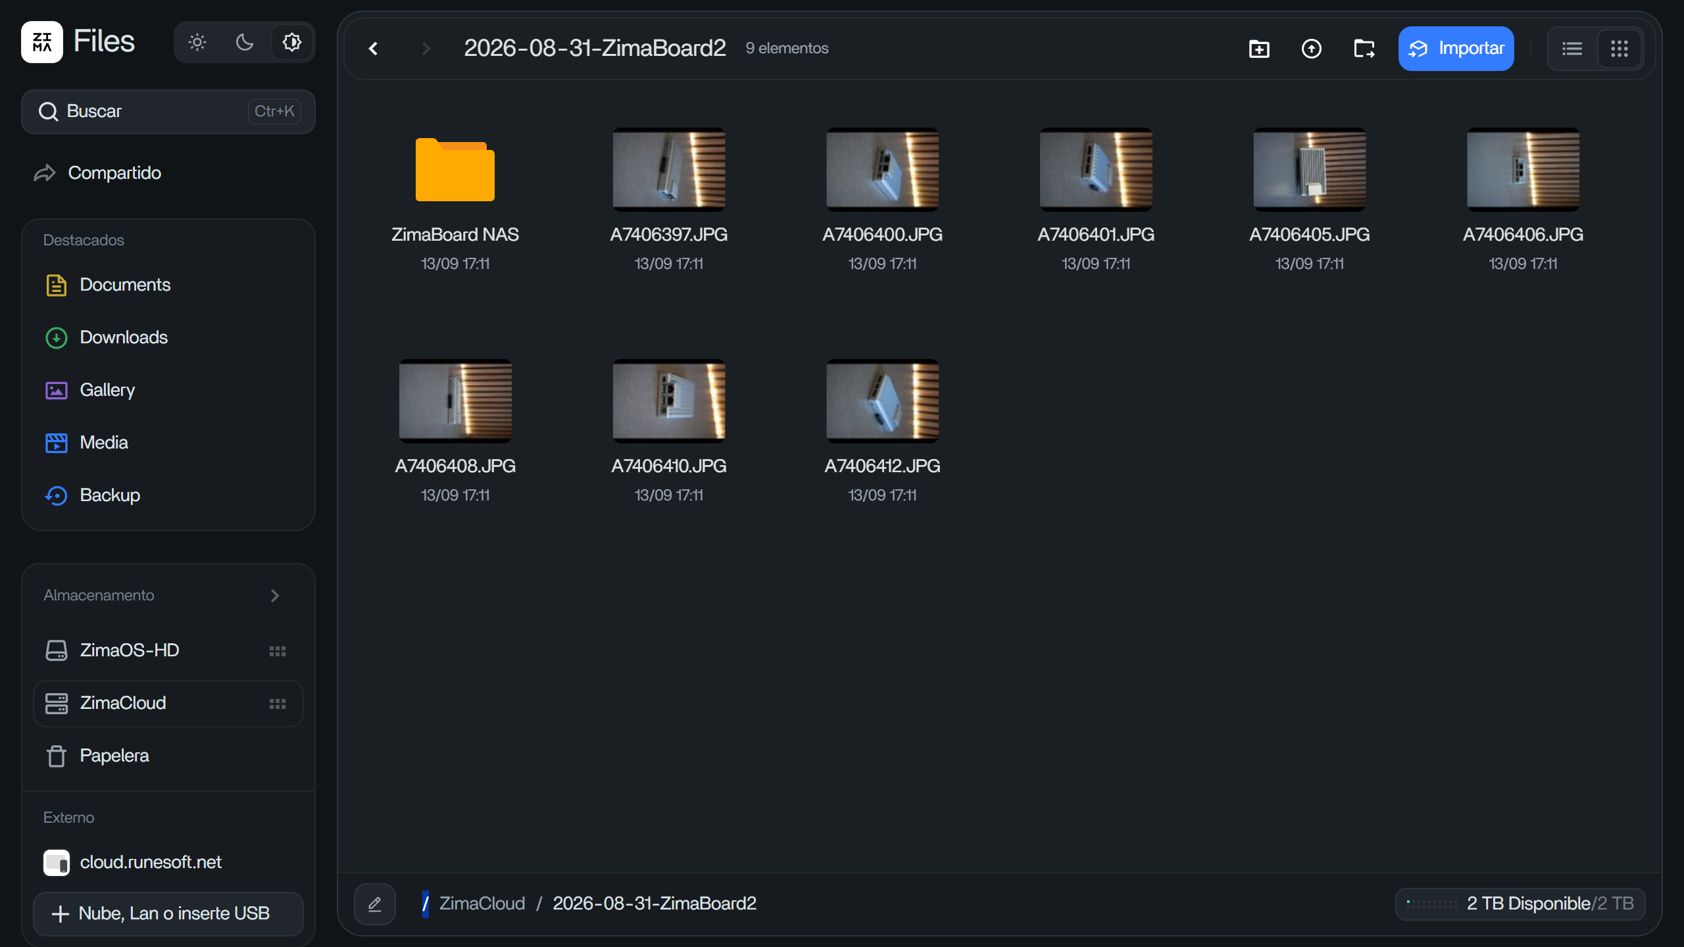Viewport: 1684px width, 947px height.
Task: Select the A7406405.JPG thumbnail
Action: point(1309,170)
